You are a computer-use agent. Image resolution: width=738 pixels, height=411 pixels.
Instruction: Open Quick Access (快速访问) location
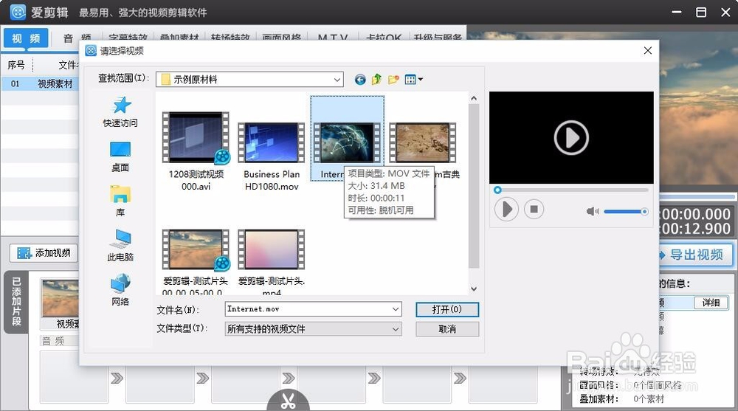(x=120, y=112)
